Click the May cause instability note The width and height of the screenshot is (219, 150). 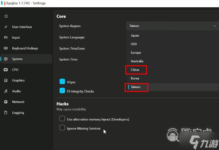click(x=71, y=109)
